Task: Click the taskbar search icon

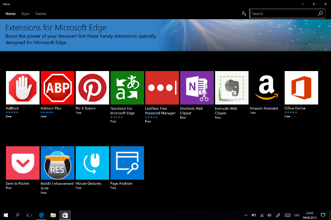Action: (17, 215)
